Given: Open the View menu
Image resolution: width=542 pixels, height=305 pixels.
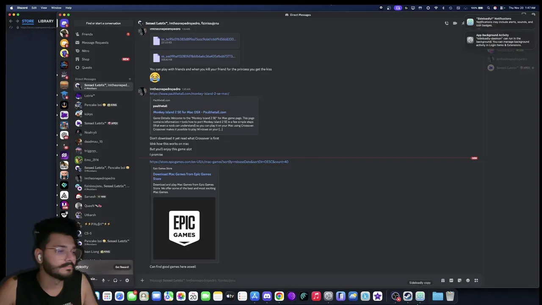Looking at the screenshot, I should pyautogui.click(x=44, y=8).
